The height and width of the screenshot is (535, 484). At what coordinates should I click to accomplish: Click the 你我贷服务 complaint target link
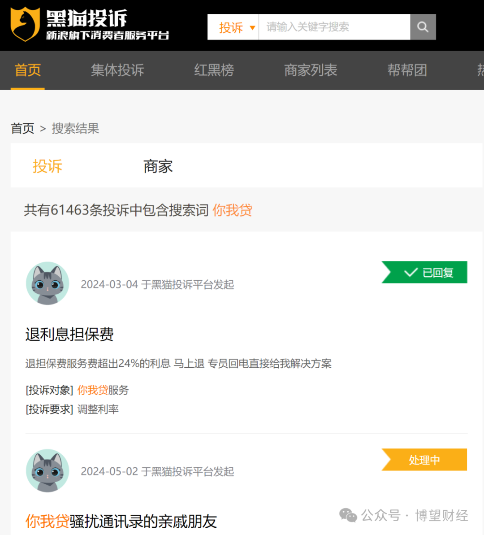103,390
